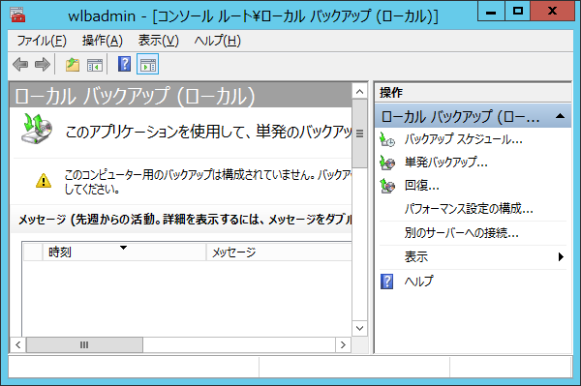
Task: Maximize the wlbadmin window
Action: 518,11
